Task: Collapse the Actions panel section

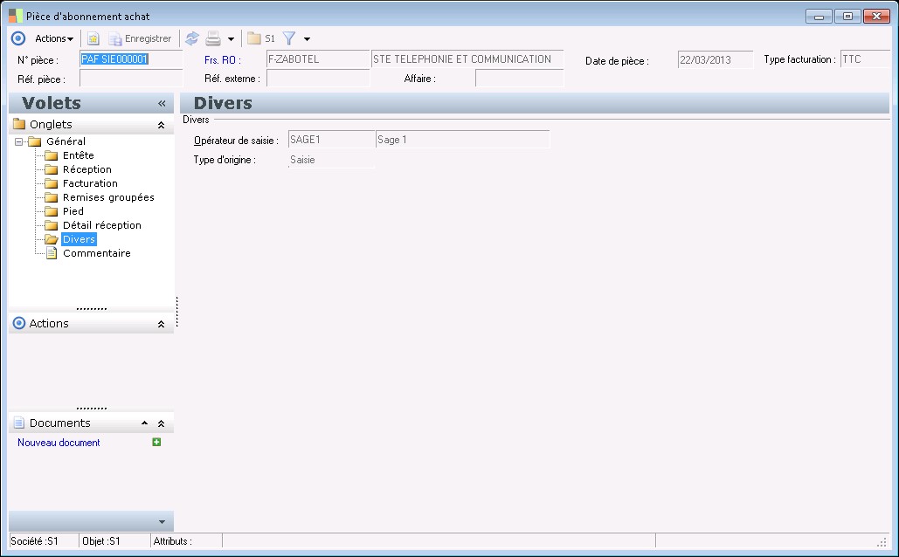Action: 161,324
